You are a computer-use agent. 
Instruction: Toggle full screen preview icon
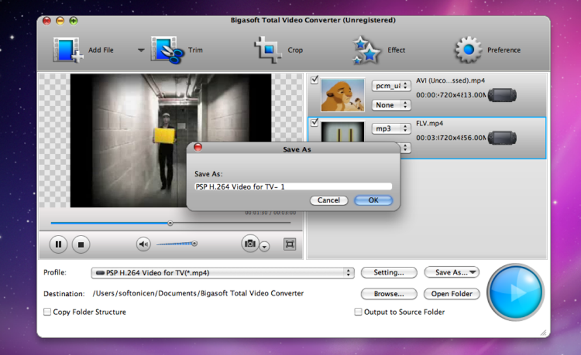point(289,244)
